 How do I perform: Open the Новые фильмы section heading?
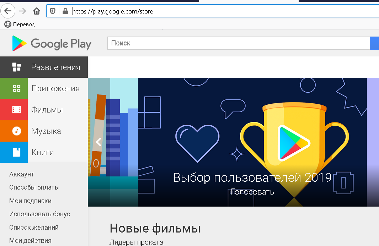155,228
